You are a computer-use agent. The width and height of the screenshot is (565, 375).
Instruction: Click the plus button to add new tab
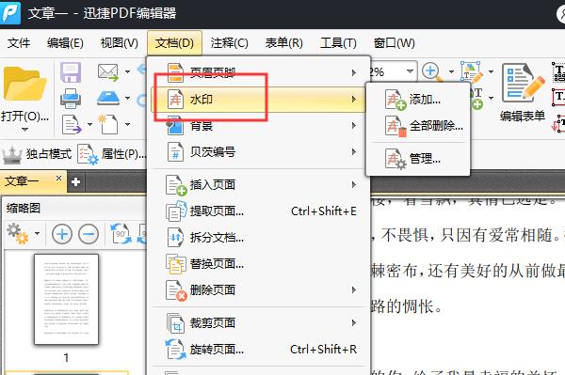[75, 182]
